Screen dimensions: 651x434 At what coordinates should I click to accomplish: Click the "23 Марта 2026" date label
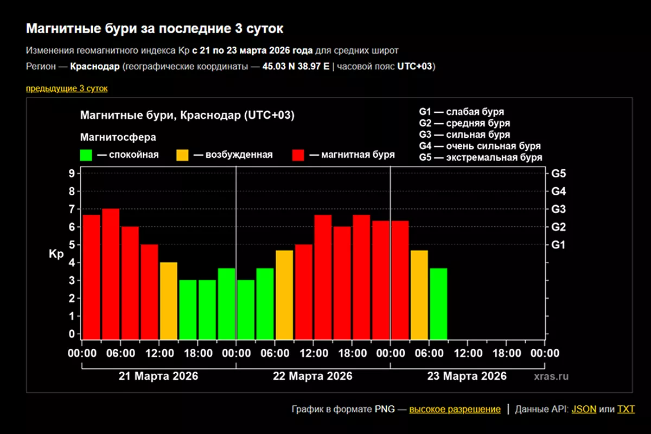pyautogui.click(x=467, y=376)
